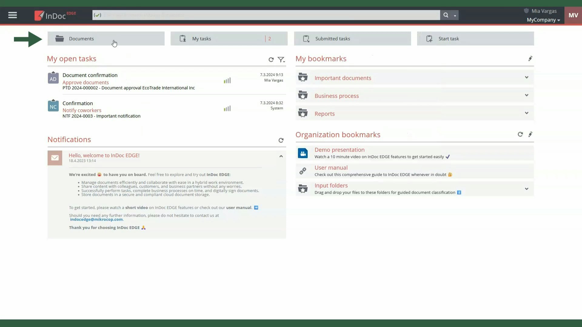The width and height of the screenshot is (582, 327).
Task: Open search options dropdown arrow
Action: coord(455,15)
